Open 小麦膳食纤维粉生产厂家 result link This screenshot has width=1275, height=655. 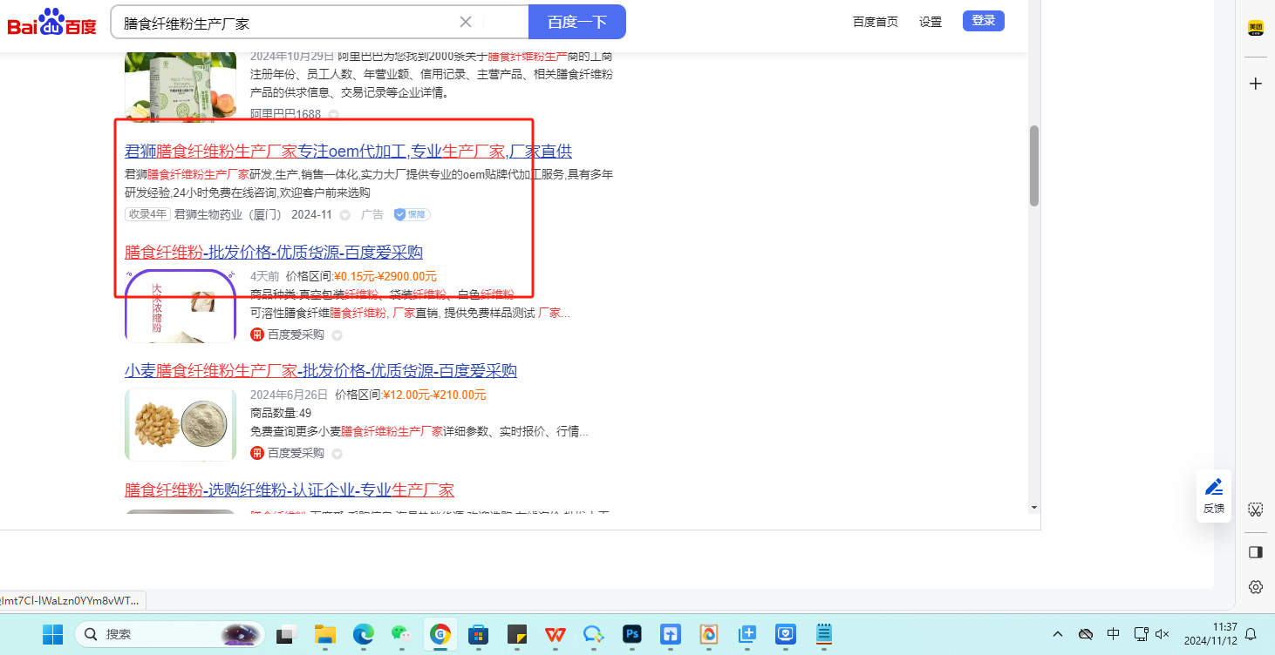click(320, 371)
